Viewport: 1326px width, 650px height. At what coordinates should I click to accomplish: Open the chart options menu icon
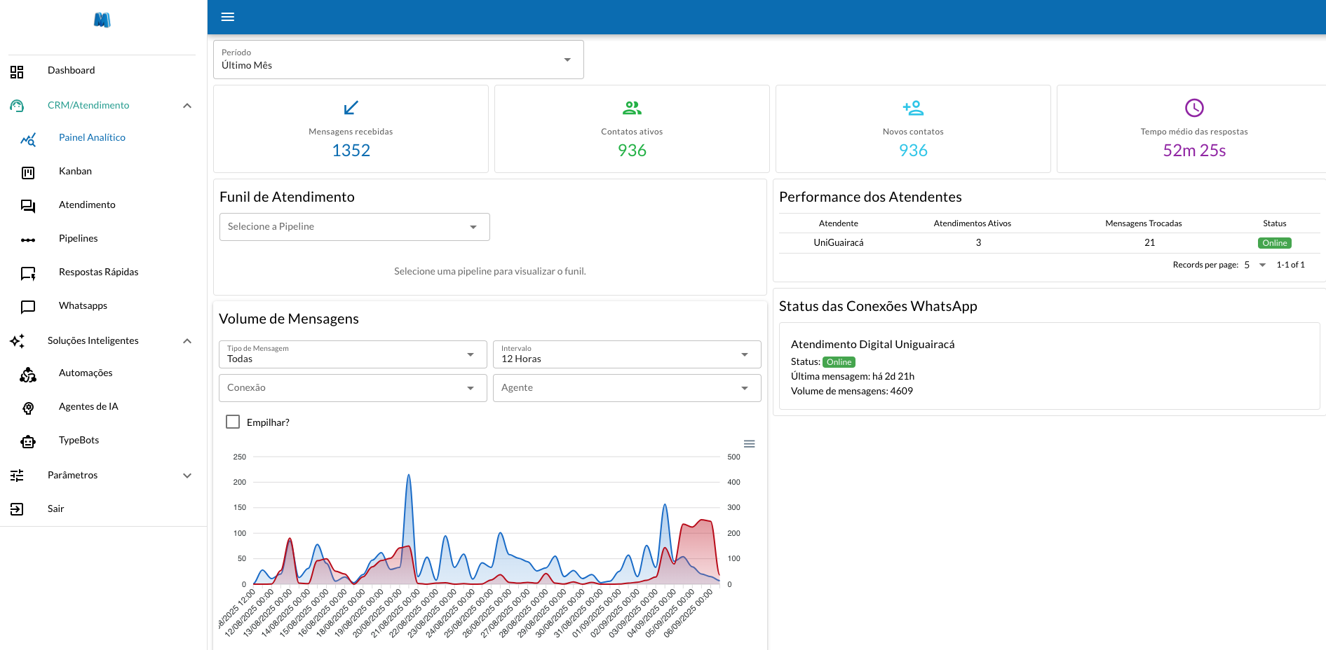click(x=749, y=443)
